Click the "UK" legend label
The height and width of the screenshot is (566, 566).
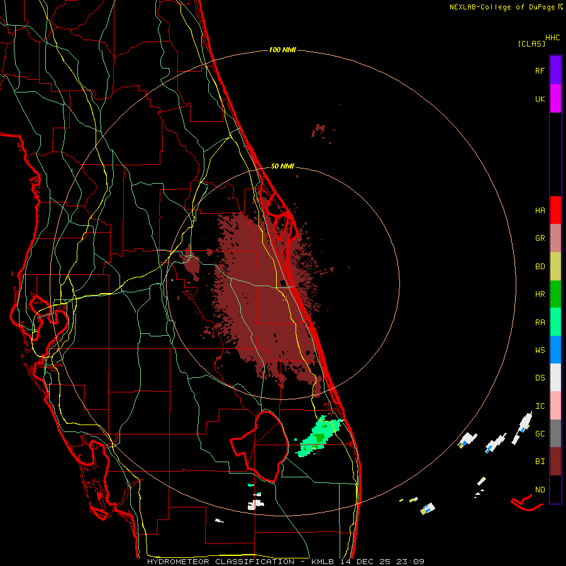pyautogui.click(x=540, y=99)
